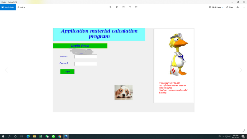
Task: Open the Crop tool icon
Action: pos(136,7)
